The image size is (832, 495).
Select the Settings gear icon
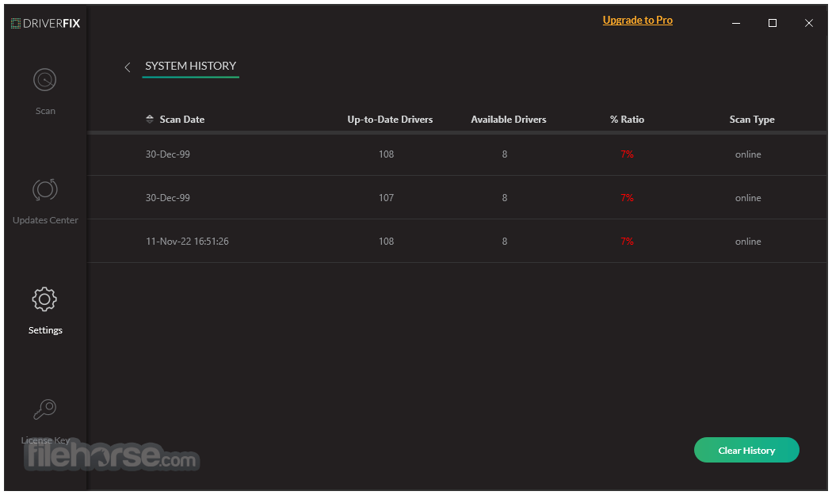[x=44, y=299]
